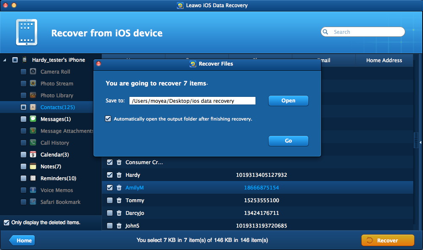
Task: Select Contacts(125) in the sidebar
Action: [58, 107]
